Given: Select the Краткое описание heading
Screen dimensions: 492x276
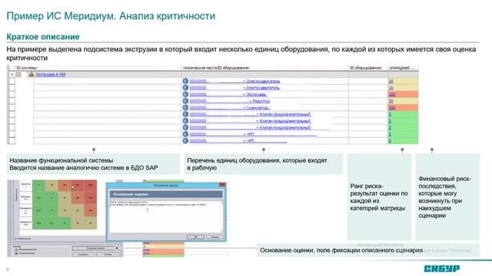Looking at the screenshot, I should [43, 37].
